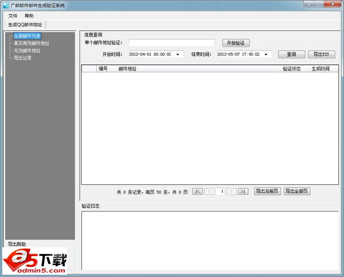The width and height of the screenshot is (344, 277).
Task: Click the application icon in title bar
Action: [6, 5]
